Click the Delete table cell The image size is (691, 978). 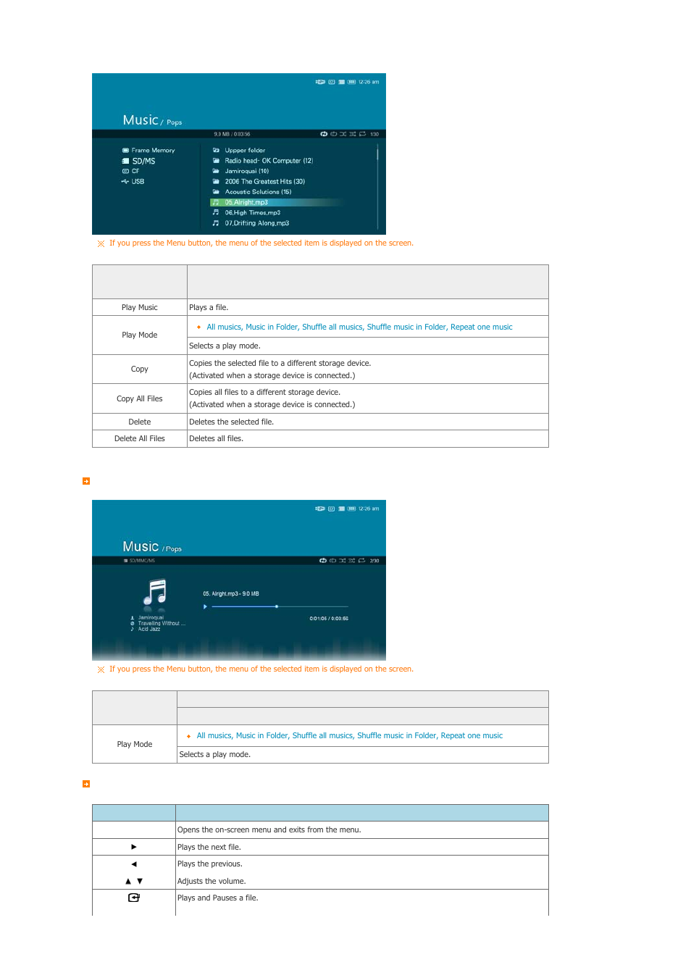140,422
